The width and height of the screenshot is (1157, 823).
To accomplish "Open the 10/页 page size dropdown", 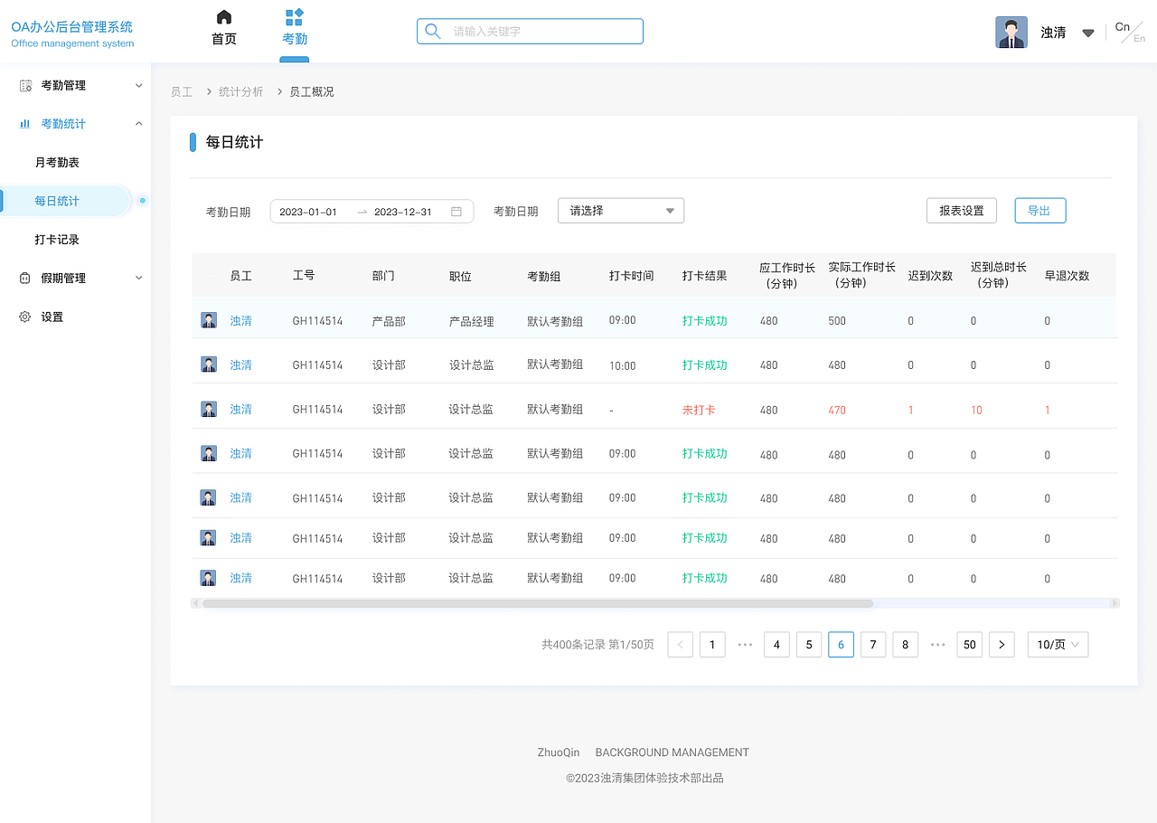I will coord(1057,644).
